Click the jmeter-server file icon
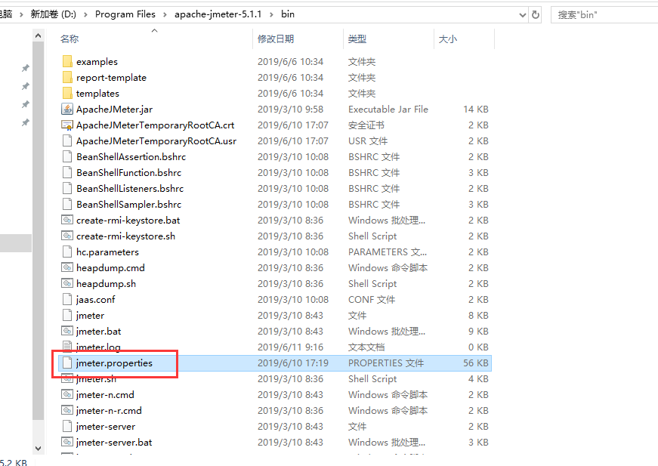The image size is (658, 466). coord(67,427)
